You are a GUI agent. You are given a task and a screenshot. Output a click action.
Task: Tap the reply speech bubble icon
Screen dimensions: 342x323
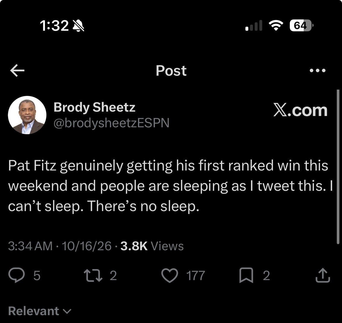(17, 275)
